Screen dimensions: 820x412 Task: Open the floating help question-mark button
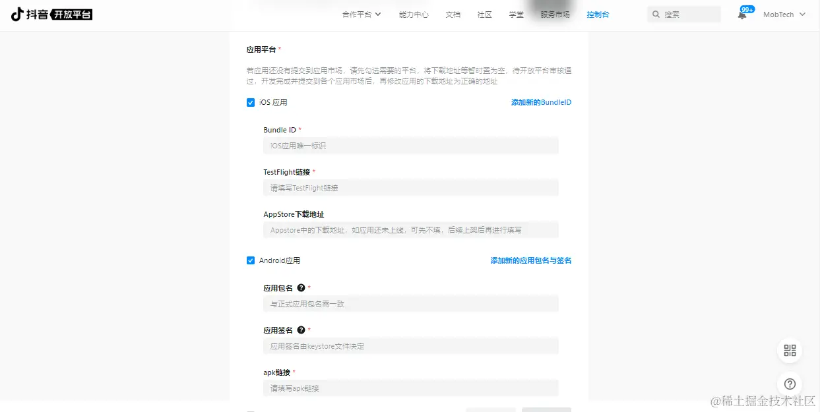tap(789, 383)
